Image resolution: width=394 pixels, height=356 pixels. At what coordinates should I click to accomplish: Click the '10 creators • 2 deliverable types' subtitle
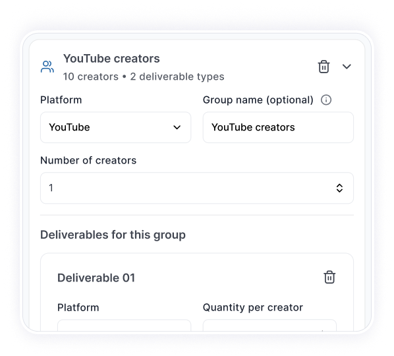tap(144, 76)
